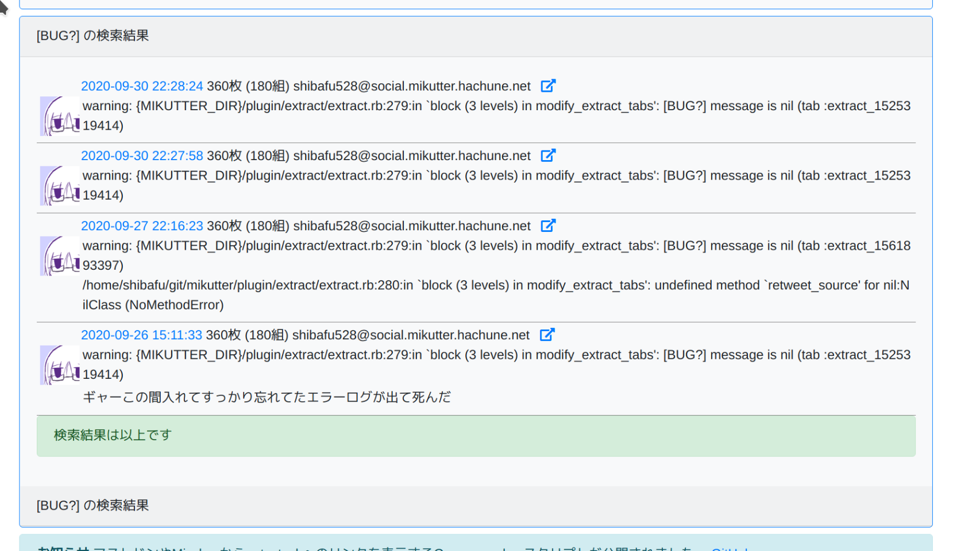980x551 pixels.
Task: Click external link icon on 2020-09-27 post
Action: pyautogui.click(x=548, y=226)
